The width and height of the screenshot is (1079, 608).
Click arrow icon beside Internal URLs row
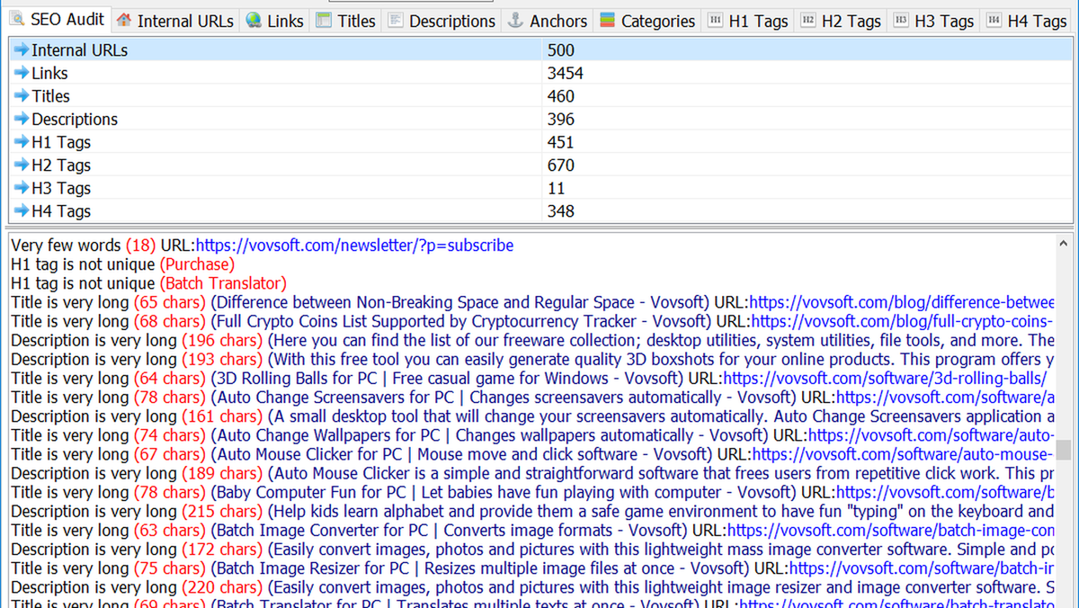pyautogui.click(x=22, y=50)
